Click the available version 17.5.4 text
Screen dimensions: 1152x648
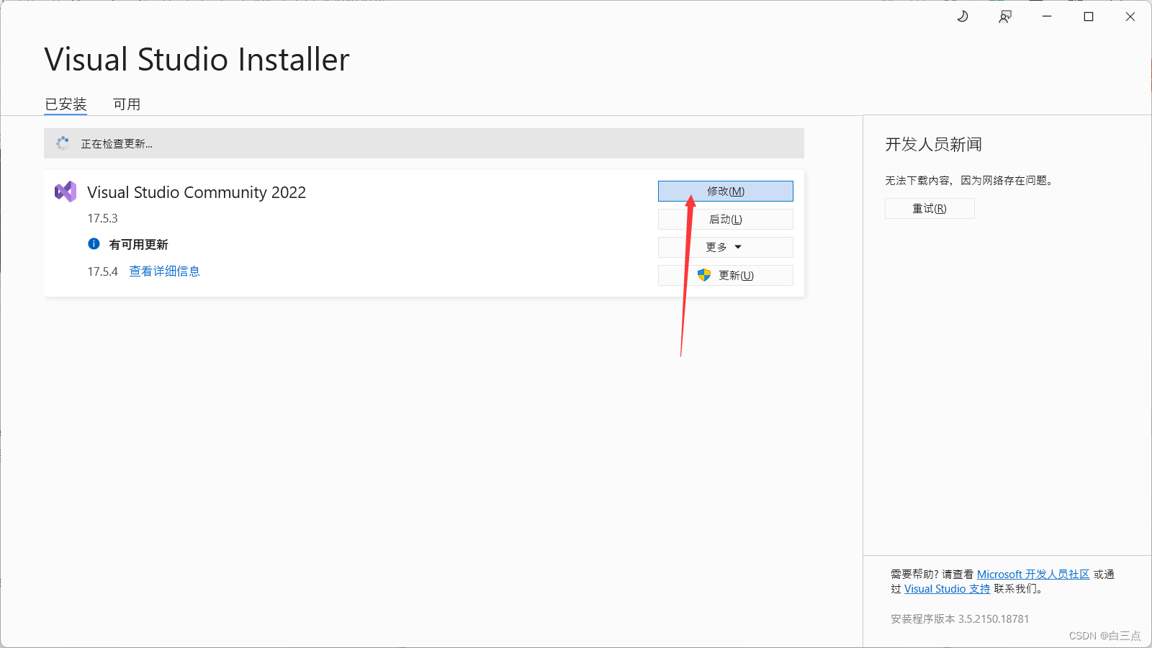103,271
